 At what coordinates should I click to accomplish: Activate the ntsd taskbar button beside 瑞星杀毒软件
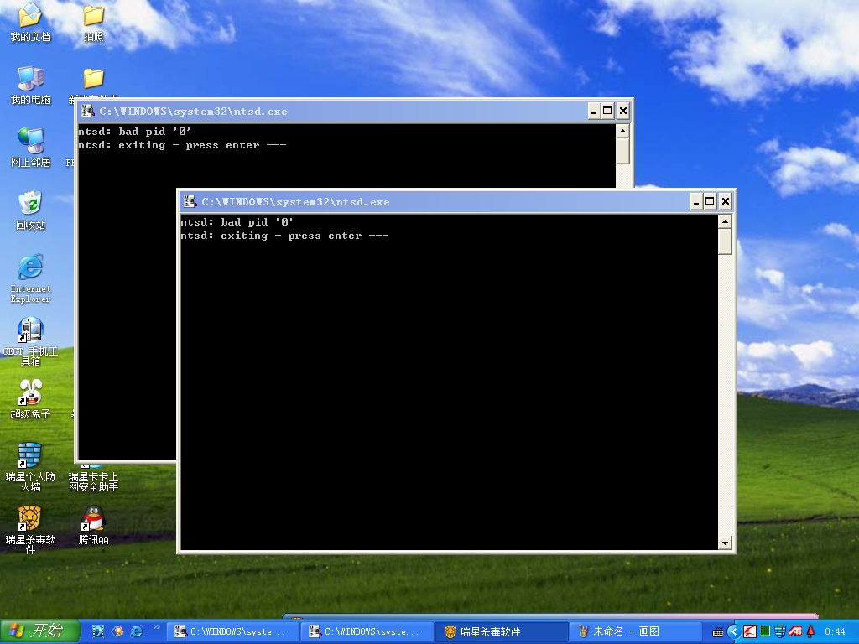point(367,632)
